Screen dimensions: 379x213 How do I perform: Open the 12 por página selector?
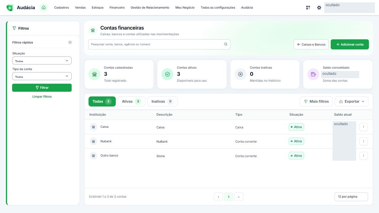351,197
